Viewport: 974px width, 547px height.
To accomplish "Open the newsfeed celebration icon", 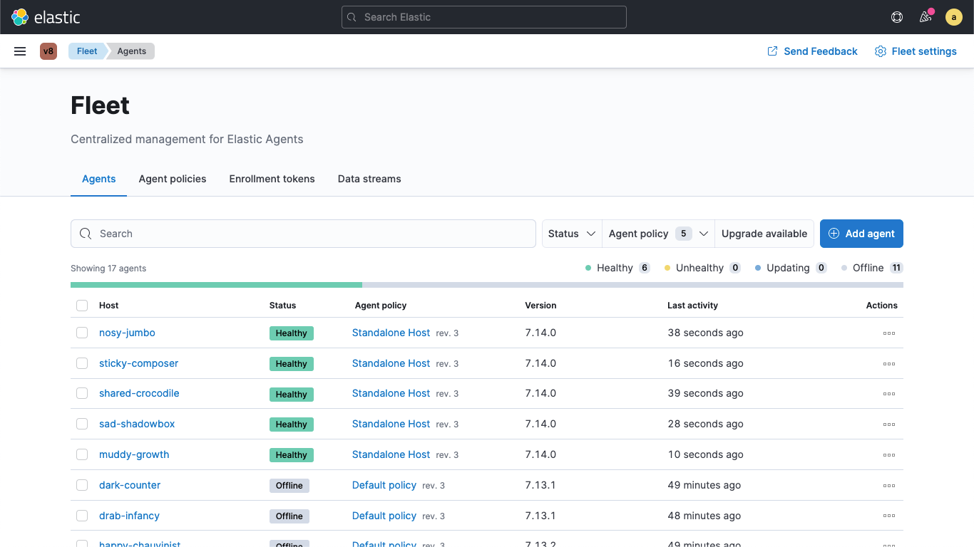I will coord(926,17).
